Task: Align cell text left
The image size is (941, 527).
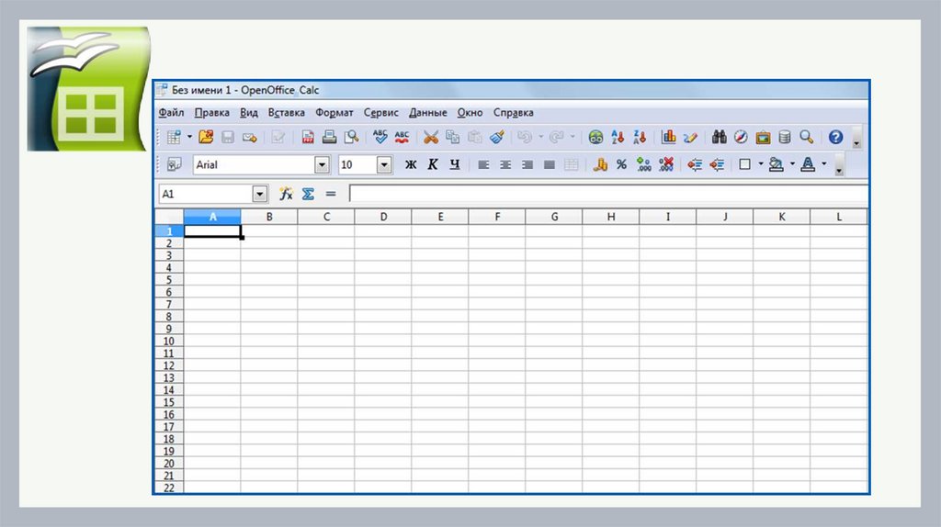Action: pyautogui.click(x=483, y=164)
